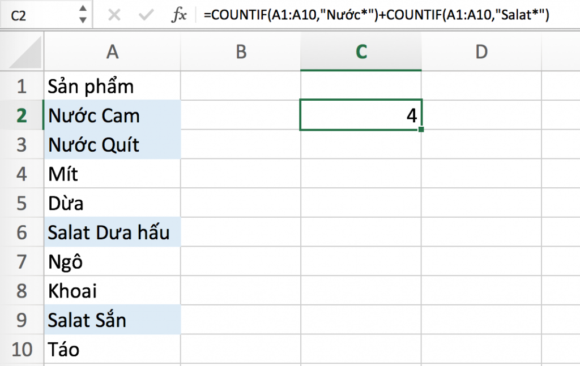Select the cell showing the result 4

pyautogui.click(x=361, y=115)
